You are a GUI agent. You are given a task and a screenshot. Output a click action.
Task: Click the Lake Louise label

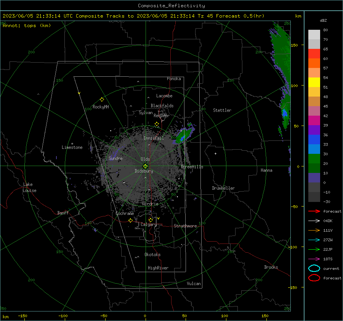pyautogui.click(x=29, y=187)
